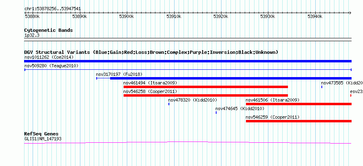Screen dimensions: 363x166
Task: Click the nsv3170197 (Fu2018) label
Action: click(x=119, y=74)
